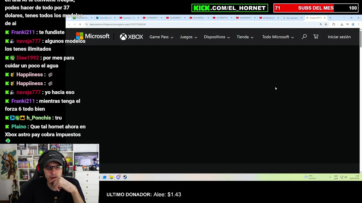
Task: Open the tab search dropdown arrow
Action: (68, 18)
